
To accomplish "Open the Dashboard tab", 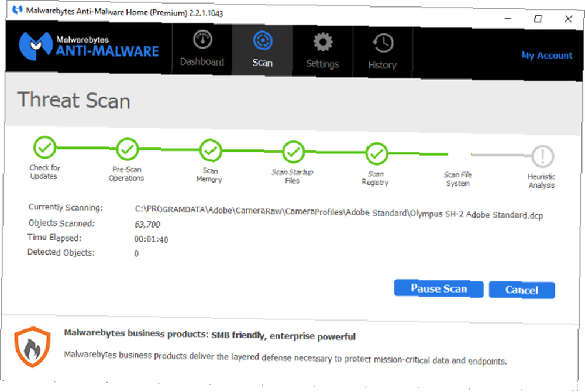I will [x=202, y=49].
